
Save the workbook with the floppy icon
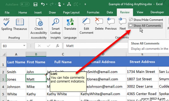pyautogui.click(x=35, y=4)
